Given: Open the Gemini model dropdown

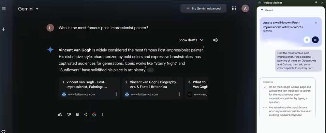Looking at the screenshot, I should click(x=28, y=9).
